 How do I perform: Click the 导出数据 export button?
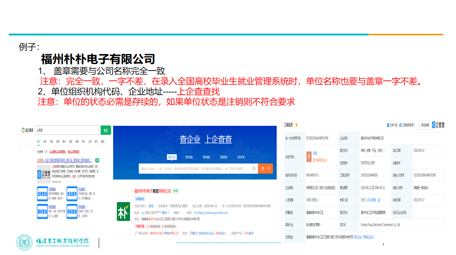click(x=424, y=125)
